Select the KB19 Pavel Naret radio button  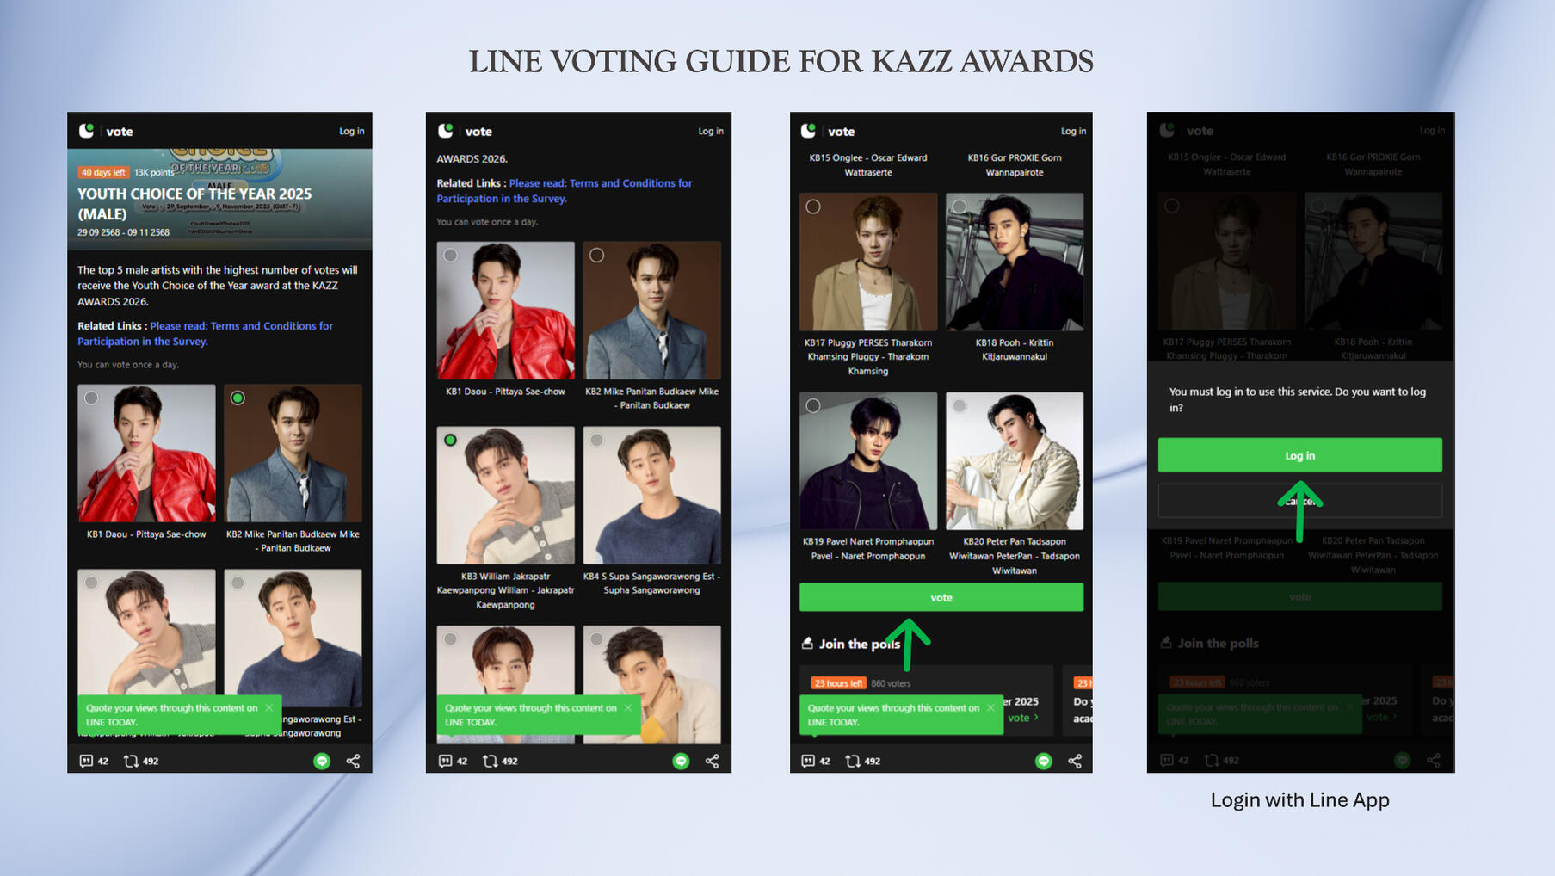point(813,405)
